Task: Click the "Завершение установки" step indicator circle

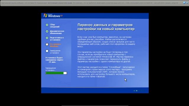Action: [x=47, y=51]
